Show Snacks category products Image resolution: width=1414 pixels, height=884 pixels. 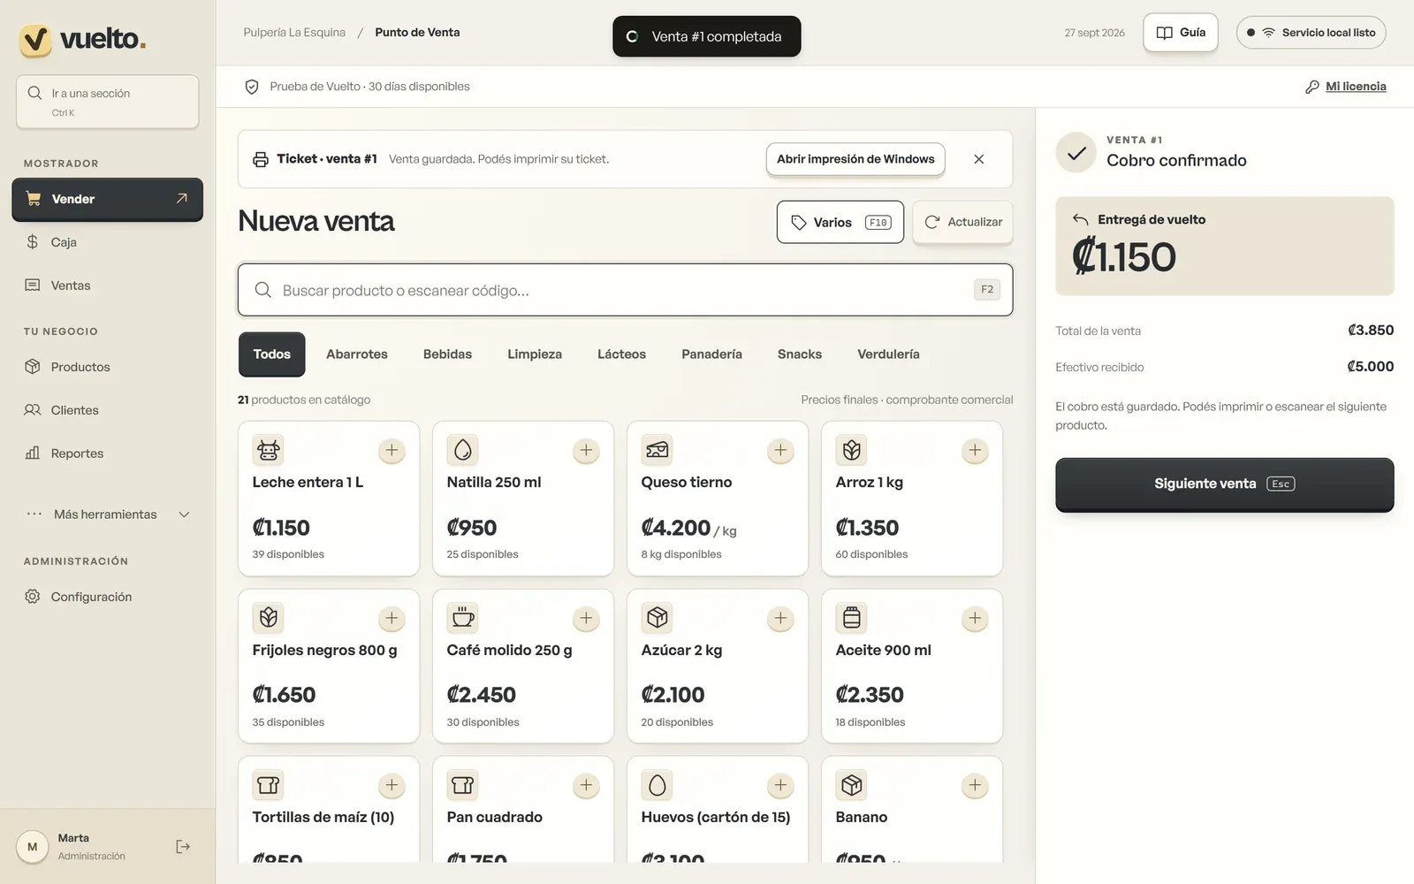click(800, 354)
